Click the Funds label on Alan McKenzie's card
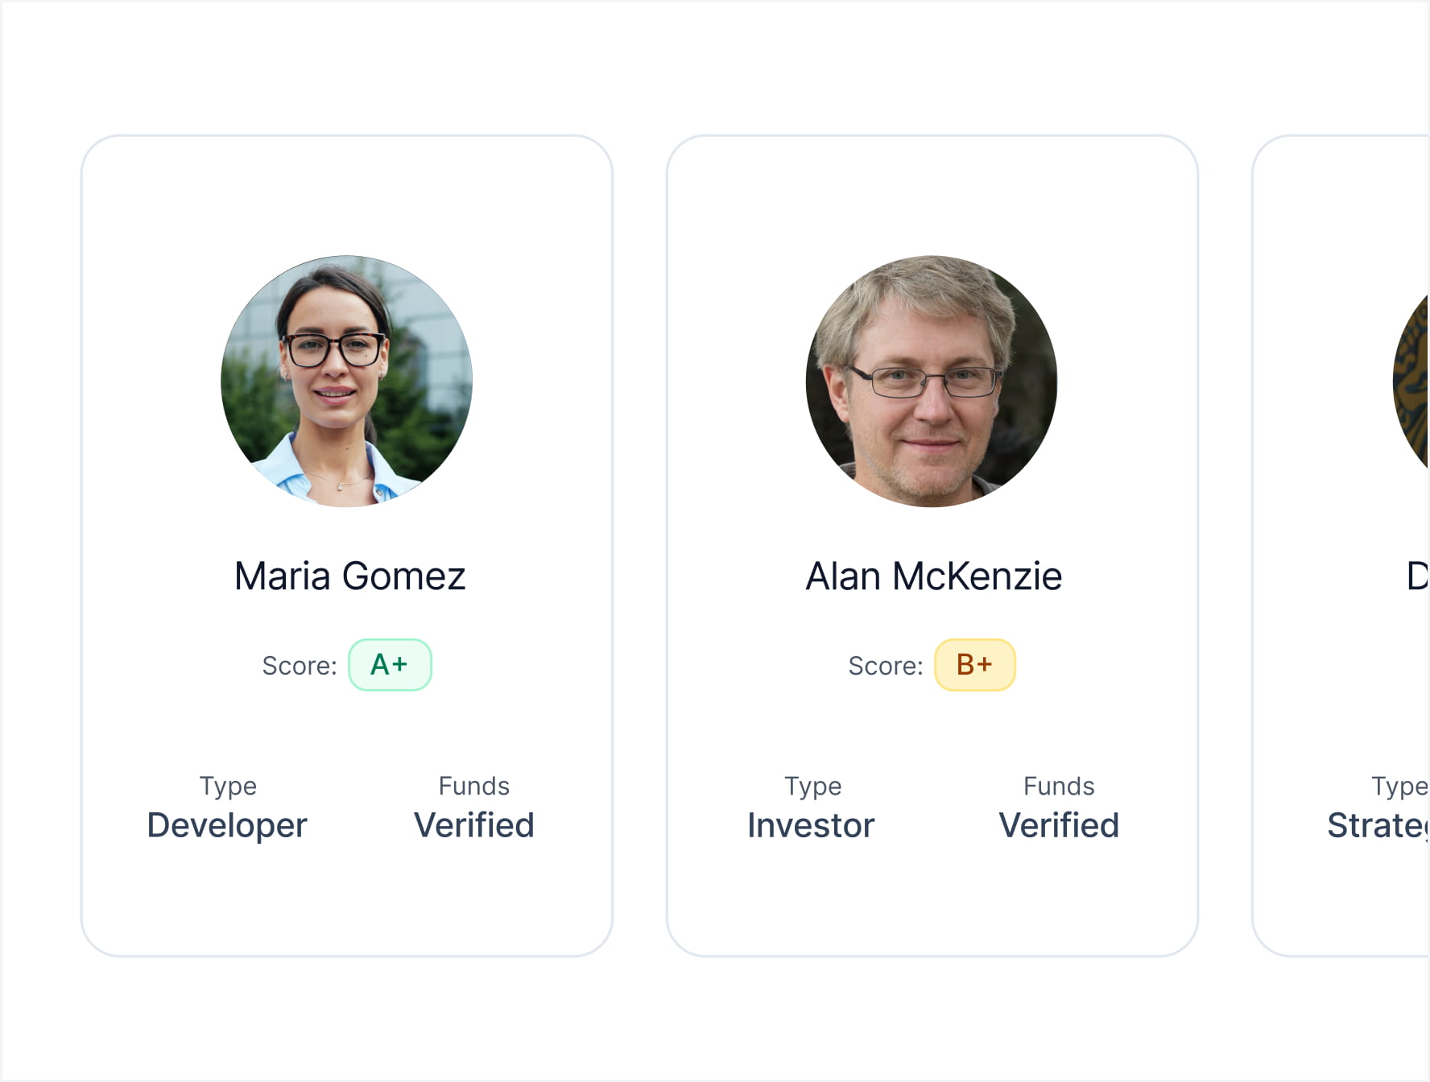 tap(1058, 786)
